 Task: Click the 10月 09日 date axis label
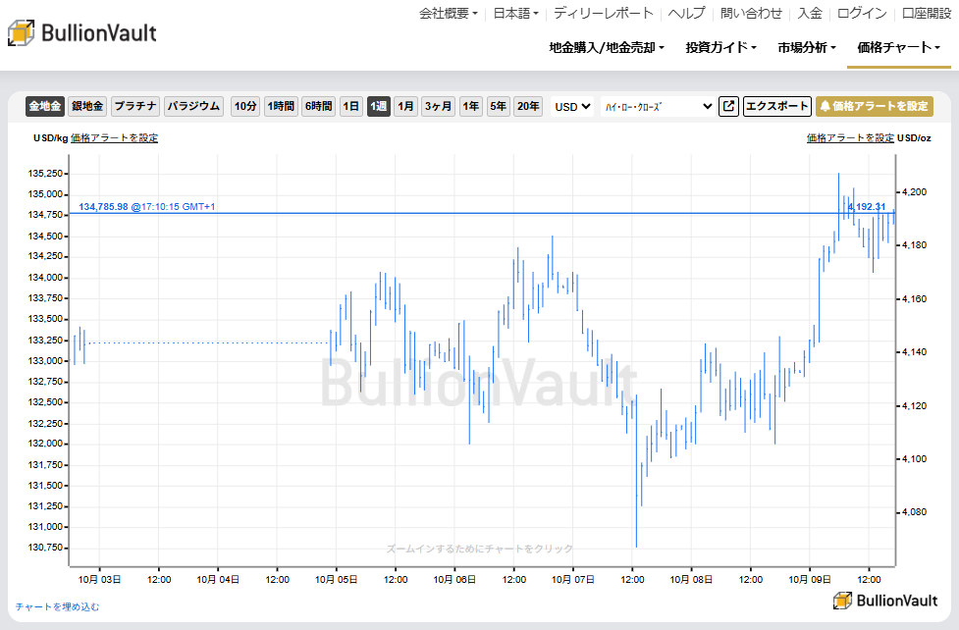coord(809,579)
